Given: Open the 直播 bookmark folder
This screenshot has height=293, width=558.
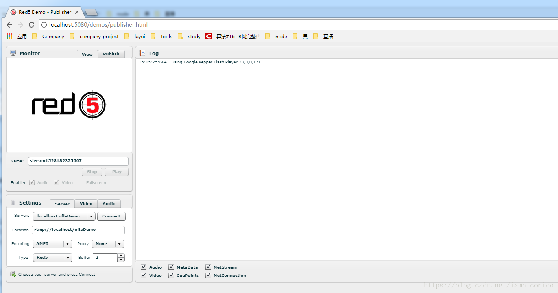Looking at the screenshot, I should (323, 36).
